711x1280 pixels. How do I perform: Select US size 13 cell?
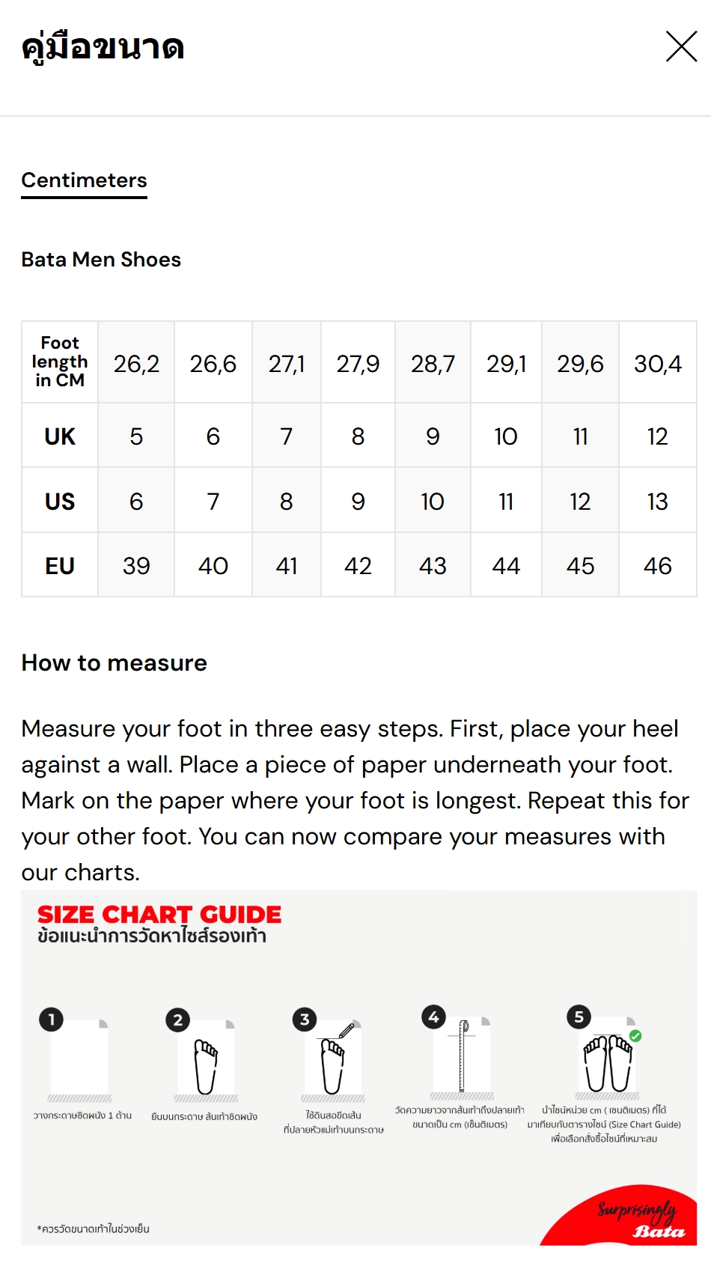(x=657, y=501)
